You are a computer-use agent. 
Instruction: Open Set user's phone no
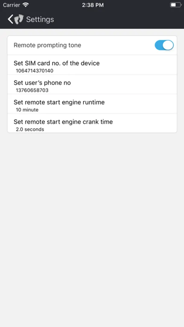(92, 84)
